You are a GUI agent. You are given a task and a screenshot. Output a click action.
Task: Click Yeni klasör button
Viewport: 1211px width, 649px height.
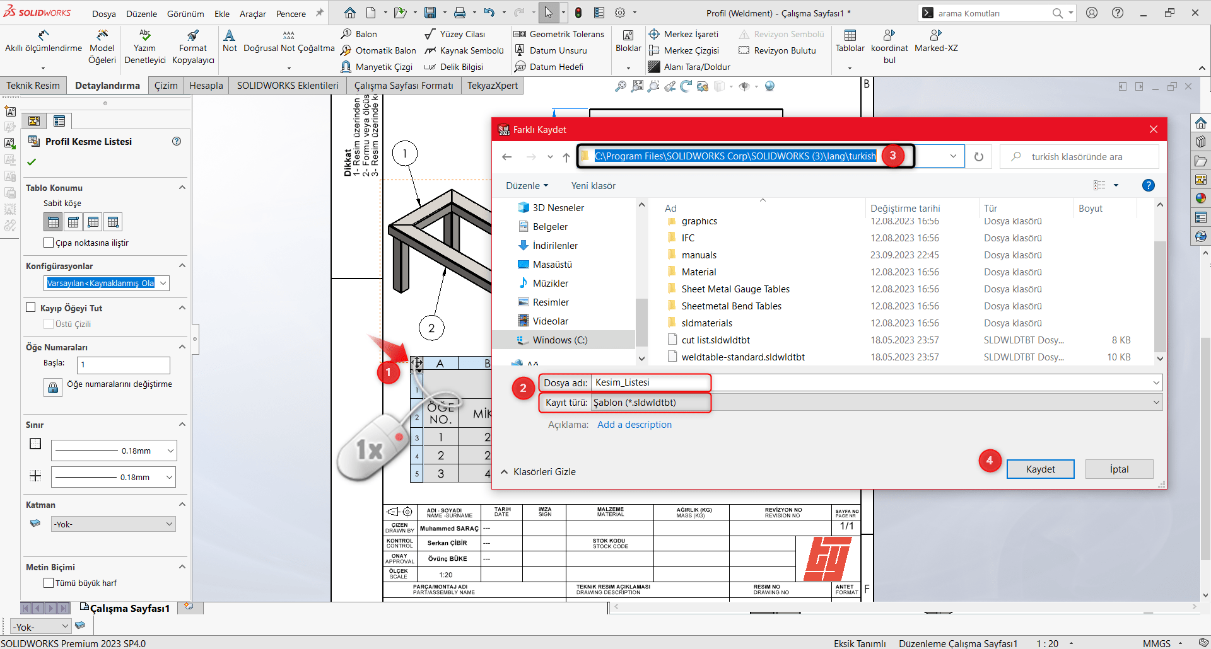coord(593,185)
